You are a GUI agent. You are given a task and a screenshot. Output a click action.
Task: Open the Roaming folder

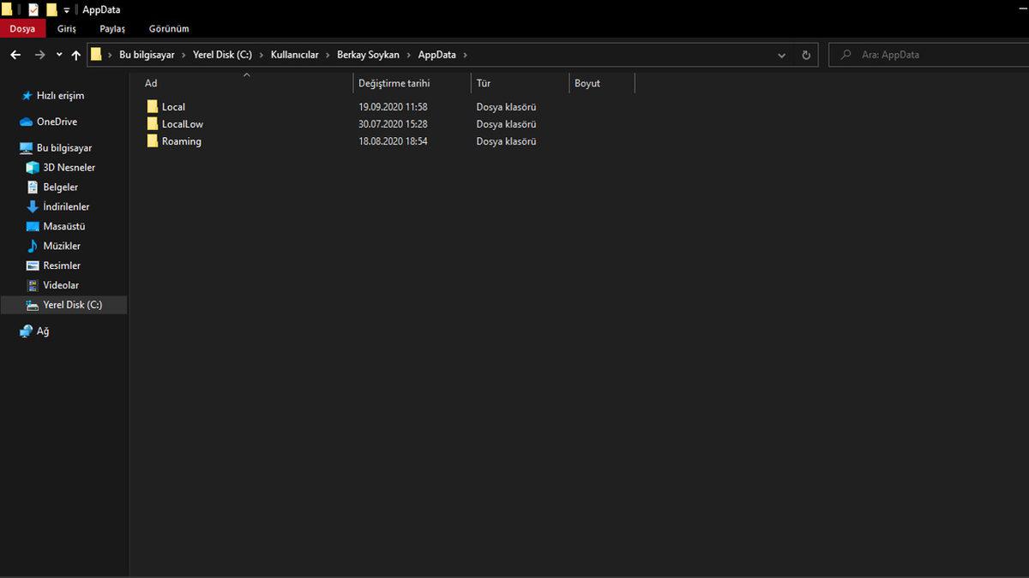(181, 140)
